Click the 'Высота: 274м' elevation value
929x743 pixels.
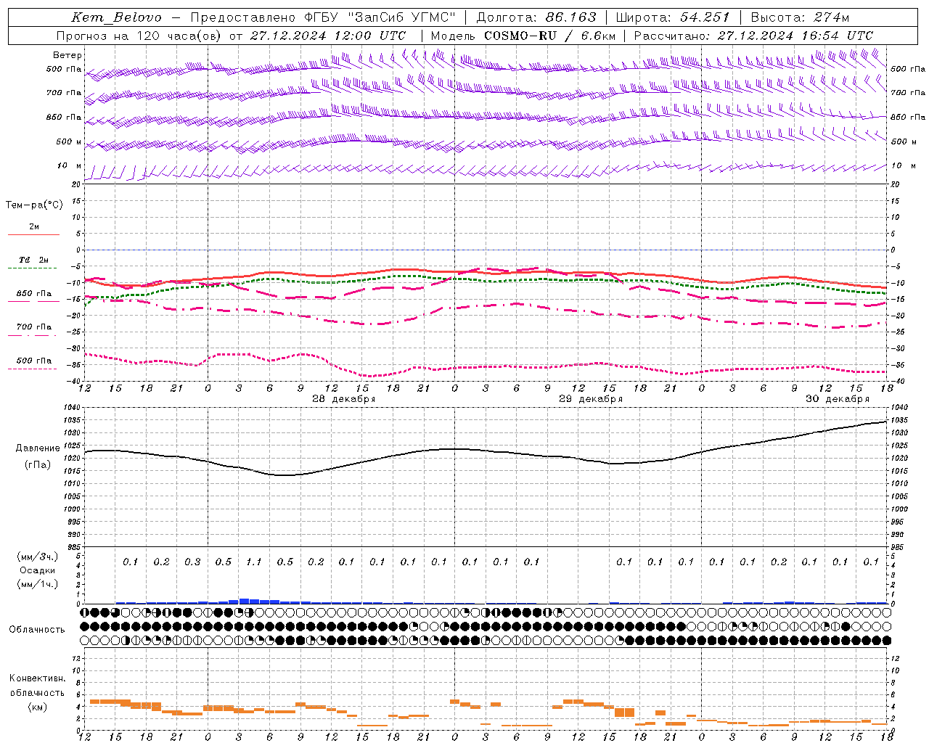pyautogui.click(x=800, y=17)
